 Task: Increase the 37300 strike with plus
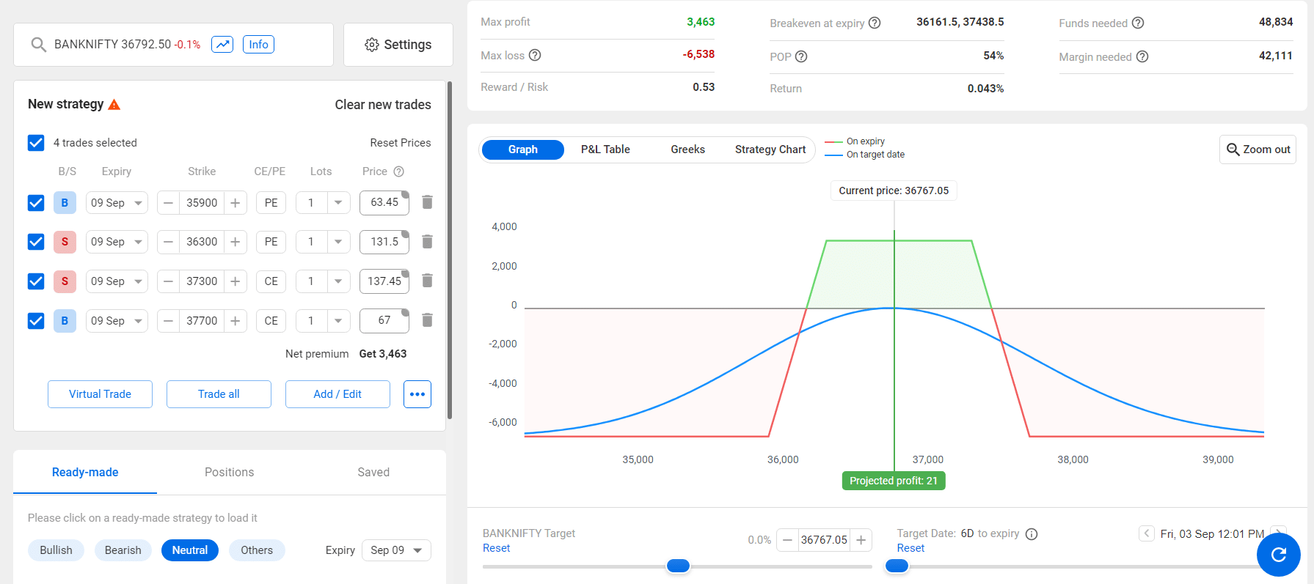click(236, 281)
